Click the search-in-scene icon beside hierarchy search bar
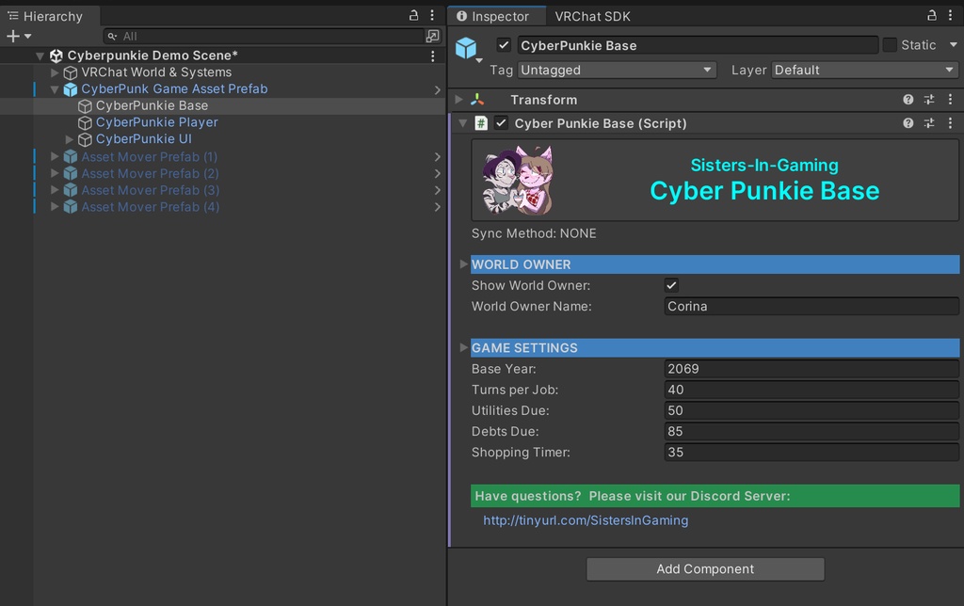This screenshot has width=964, height=606. [x=433, y=36]
